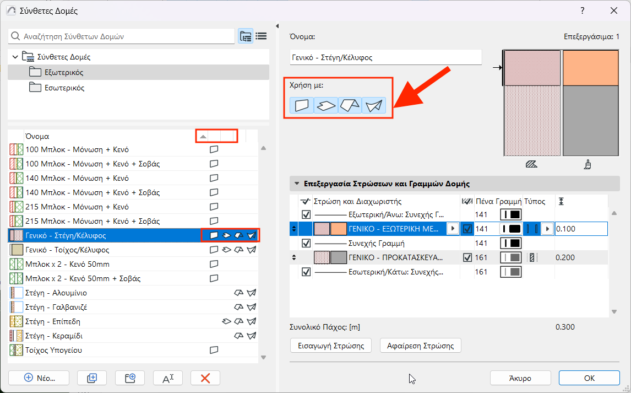Collapse the Σύνθετες Δομές tree root
The width and height of the screenshot is (631, 393).
click(x=15, y=57)
